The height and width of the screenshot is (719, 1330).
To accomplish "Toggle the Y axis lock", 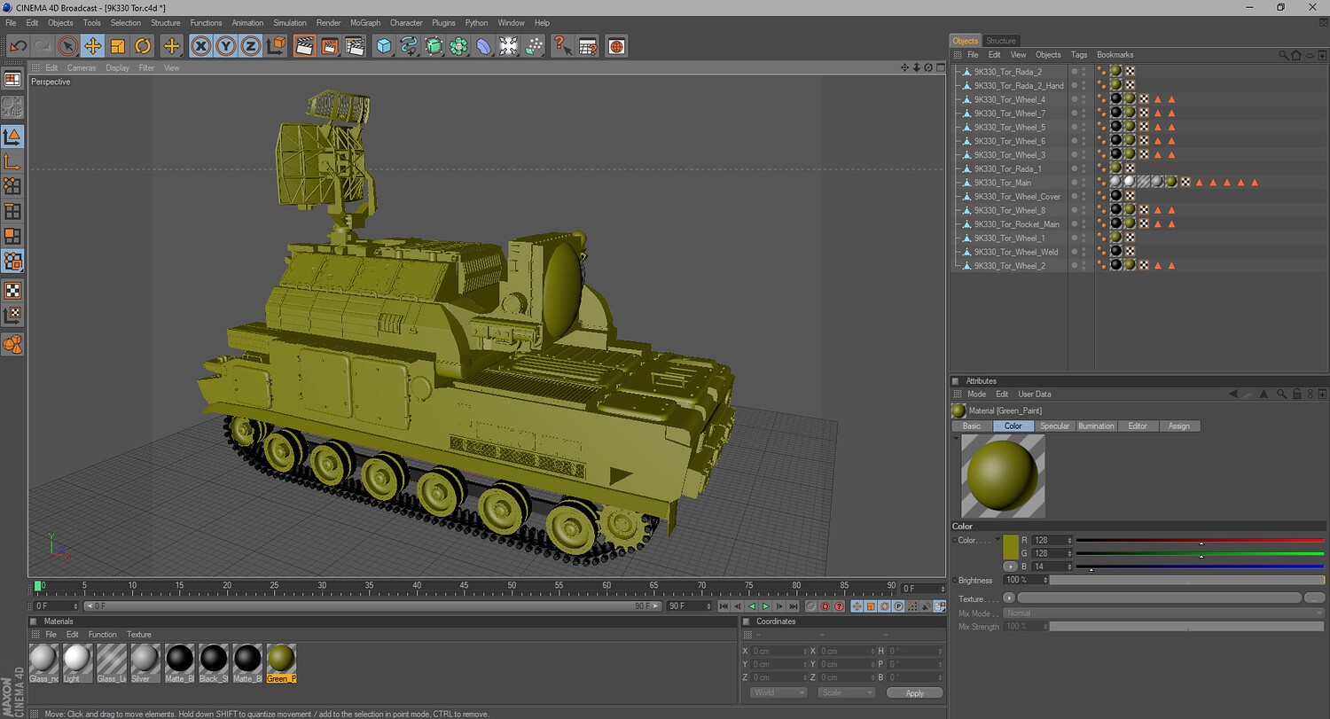I will [x=227, y=46].
